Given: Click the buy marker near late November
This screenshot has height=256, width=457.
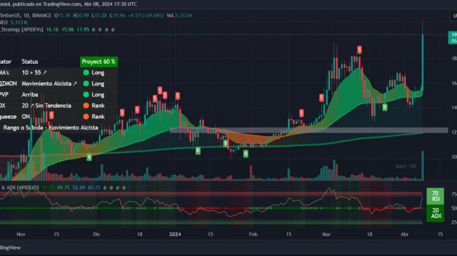Looking at the screenshot, I should [89, 157].
